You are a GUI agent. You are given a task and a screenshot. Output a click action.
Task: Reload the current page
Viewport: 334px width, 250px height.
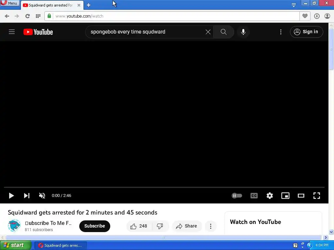[27, 16]
